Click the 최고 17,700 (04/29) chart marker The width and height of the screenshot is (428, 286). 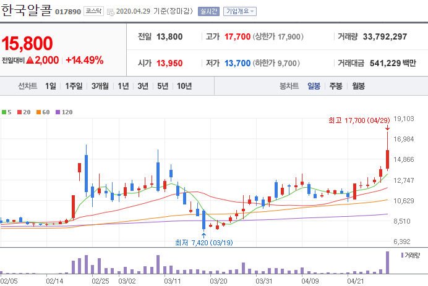pos(359,120)
